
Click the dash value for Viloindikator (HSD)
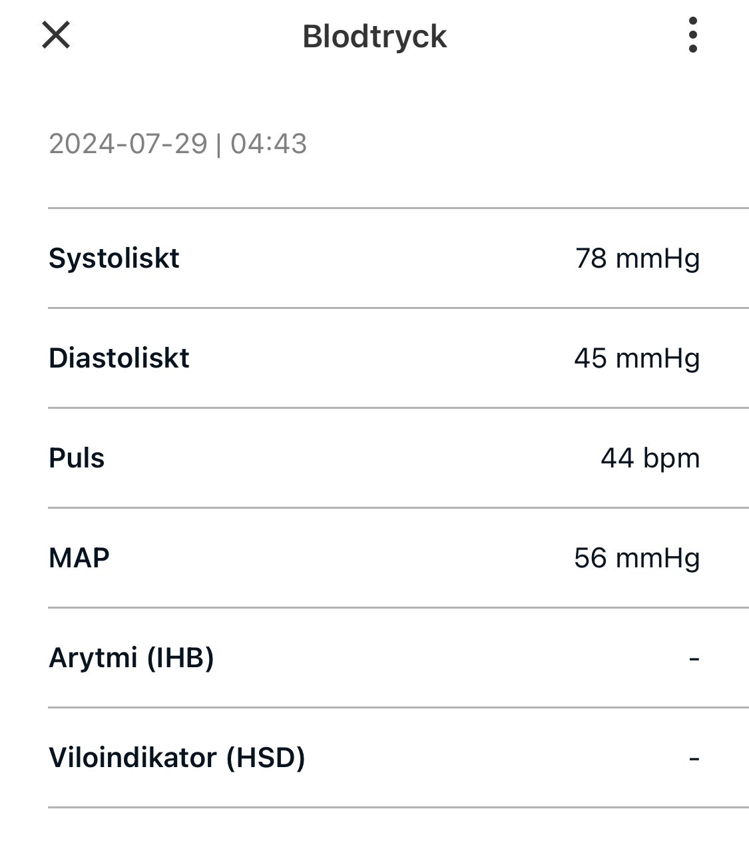[x=694, y=758]
